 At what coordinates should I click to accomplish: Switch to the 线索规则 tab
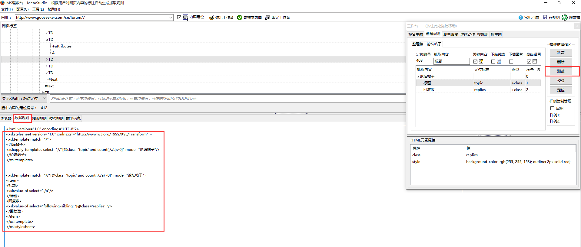click(x=39, y=118)
